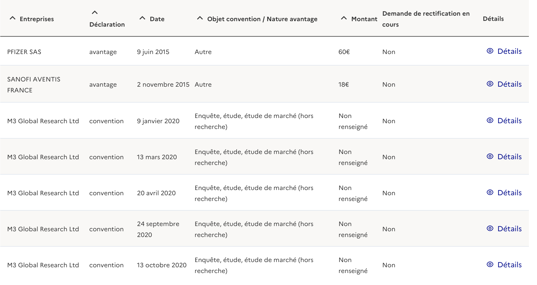Click the date 24 septembre 2020
Image resolution: width=537 pixels, height=285 pixels.
point(158,229)
